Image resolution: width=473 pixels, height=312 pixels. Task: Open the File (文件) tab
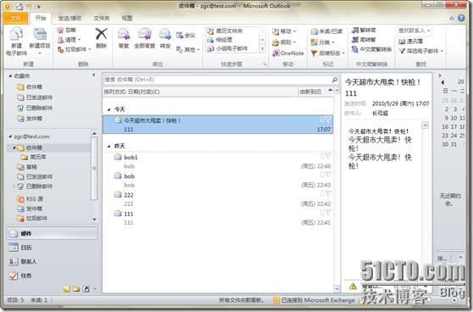pos(16,18)
